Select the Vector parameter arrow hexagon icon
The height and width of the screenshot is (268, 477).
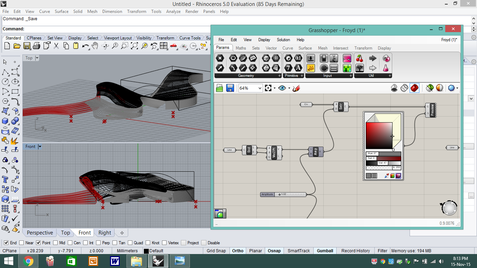point(220,68)
